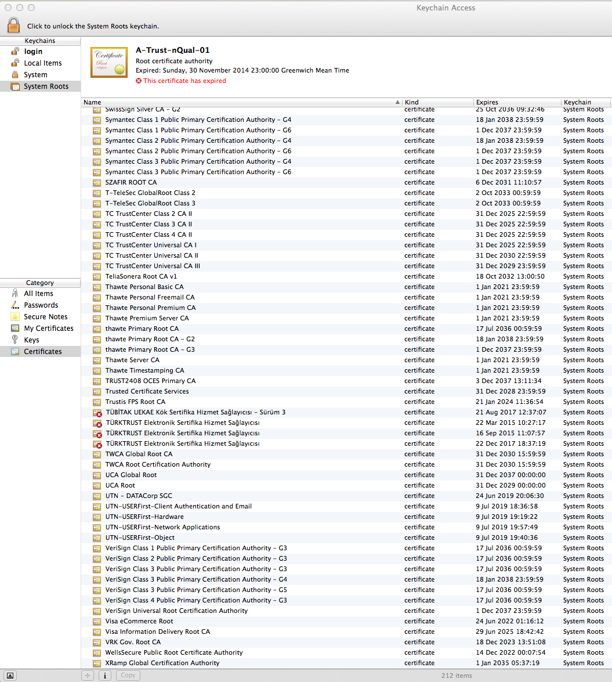Select UTN-USERFirst-Network Applications row

point(346,527)
